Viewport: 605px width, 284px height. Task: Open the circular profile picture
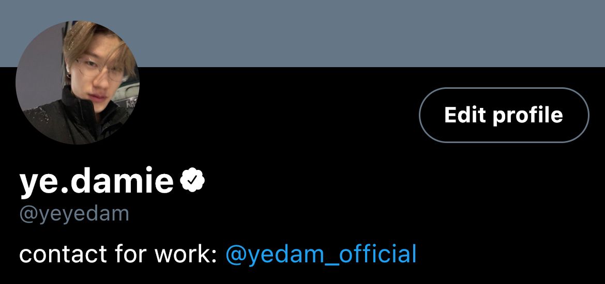tap(78, 83)
